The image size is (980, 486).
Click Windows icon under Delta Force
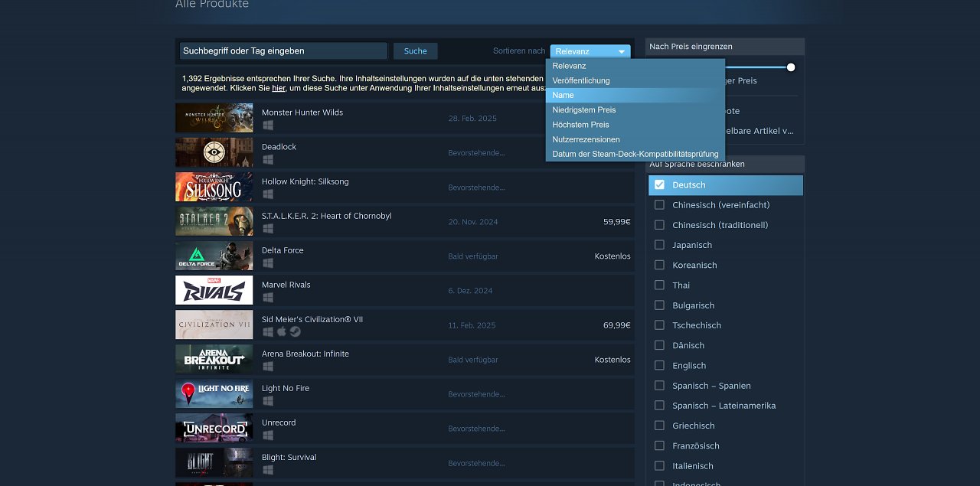(x=268, y=263)
